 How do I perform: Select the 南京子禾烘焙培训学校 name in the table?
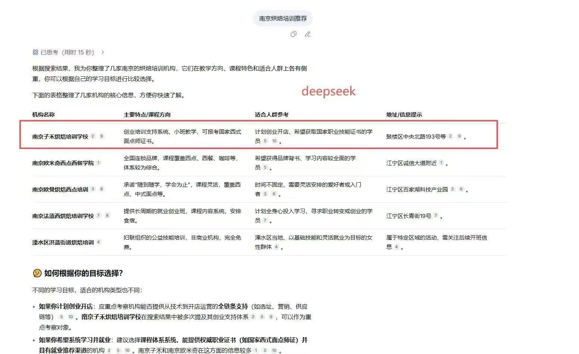[60, 137]
